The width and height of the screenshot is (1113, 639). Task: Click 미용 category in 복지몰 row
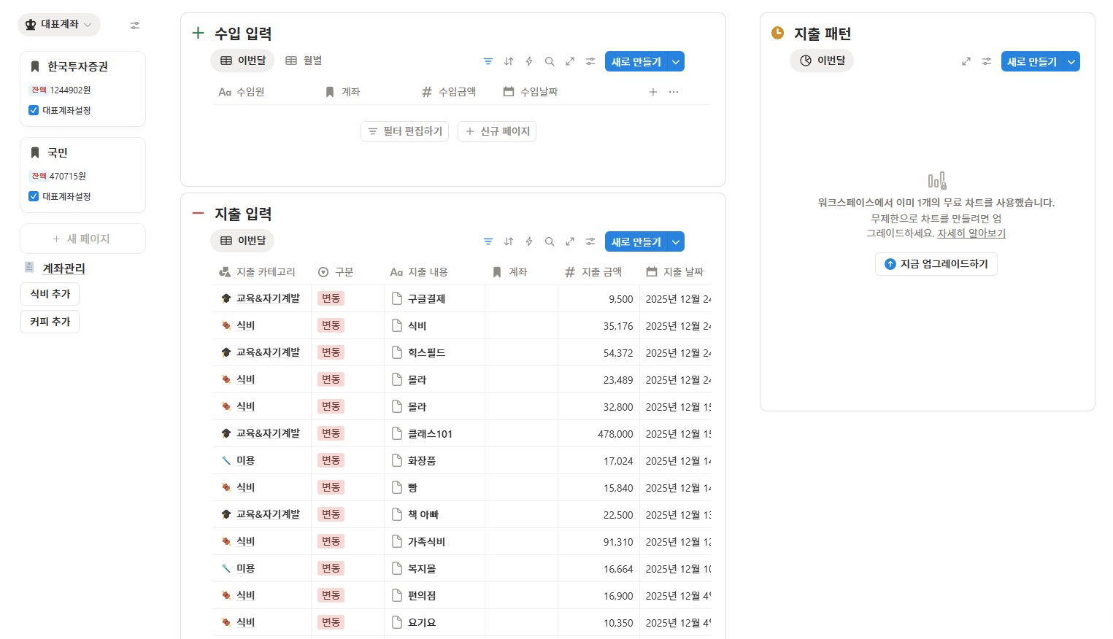point(245,568)
